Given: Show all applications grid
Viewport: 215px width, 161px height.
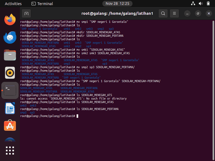Looking at the screenshot, I should (10, 151).
